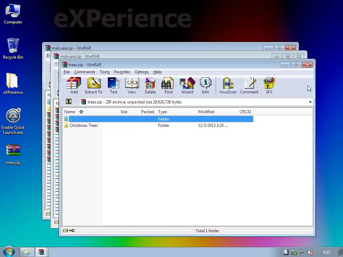Image resolution: width=343 pixels, height=257 pixels.
Task: Open the eXPerience folder on desktop
Action: [13, 83]
